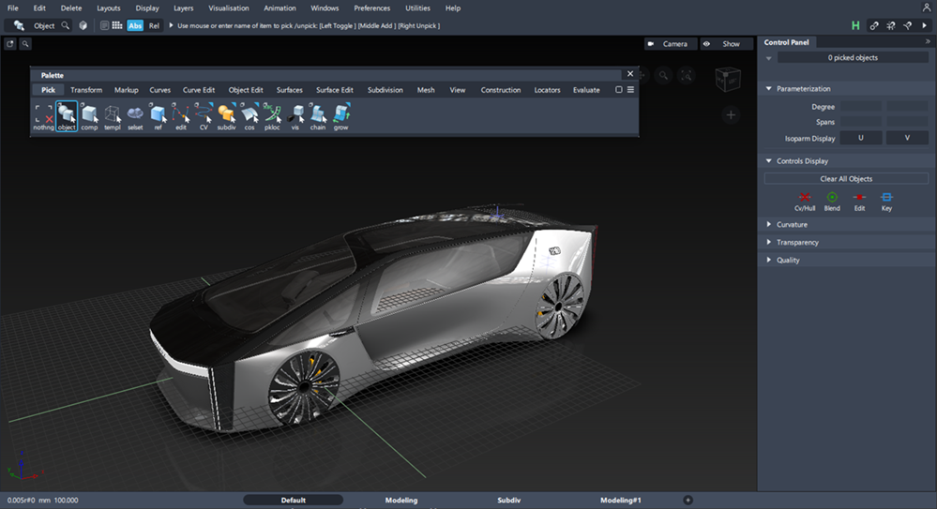Select the Pick chain tool
The image size is (937, 509).
point(318,116)
